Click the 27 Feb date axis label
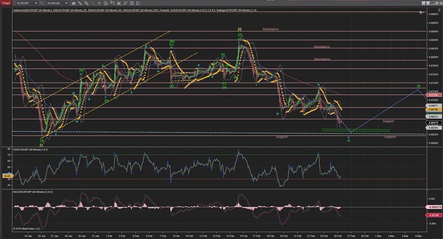443x239 pixels. point(351,236)
